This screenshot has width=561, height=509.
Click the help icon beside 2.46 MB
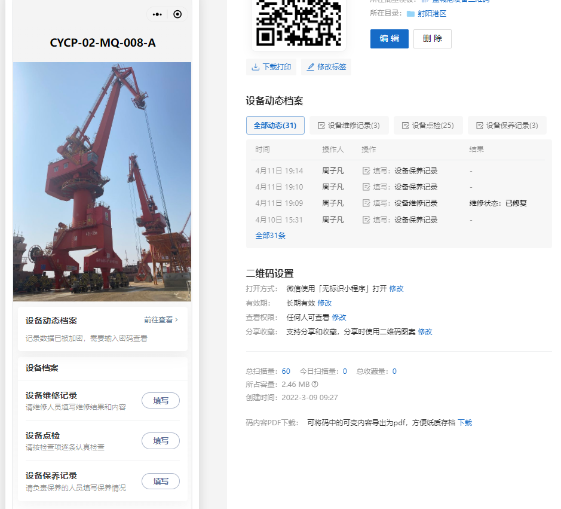tap(315, 385)
